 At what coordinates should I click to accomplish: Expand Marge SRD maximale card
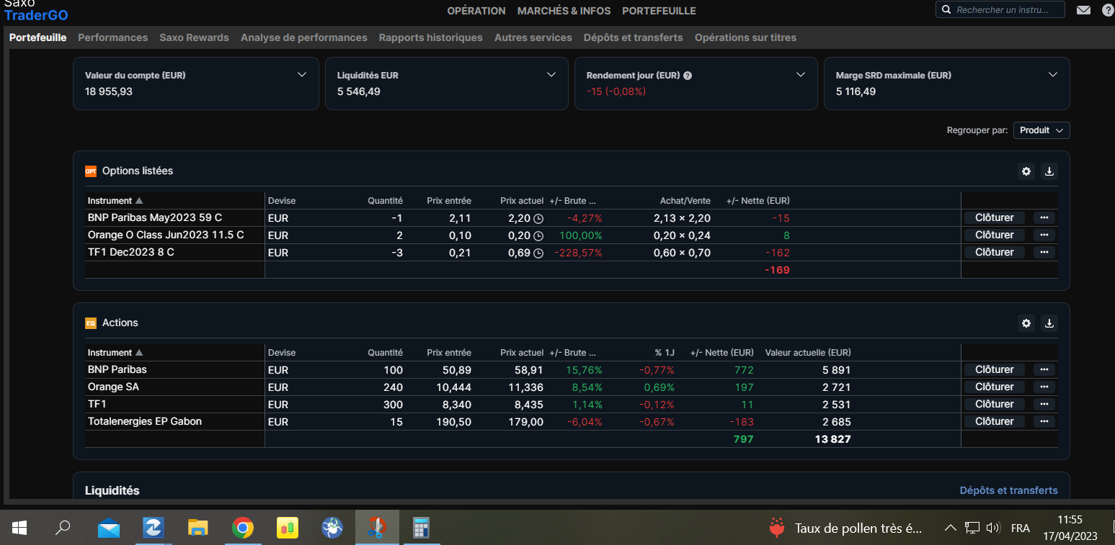pyautogui.click(x=1052, y=75)
